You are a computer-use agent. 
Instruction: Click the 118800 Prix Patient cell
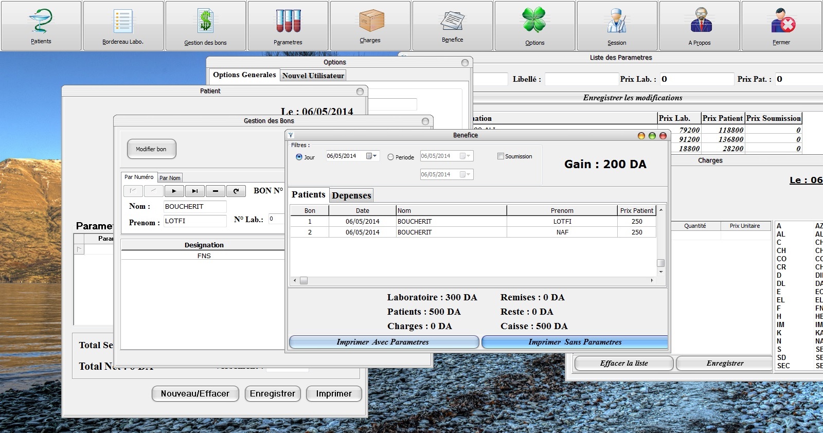tap(723, 130)
